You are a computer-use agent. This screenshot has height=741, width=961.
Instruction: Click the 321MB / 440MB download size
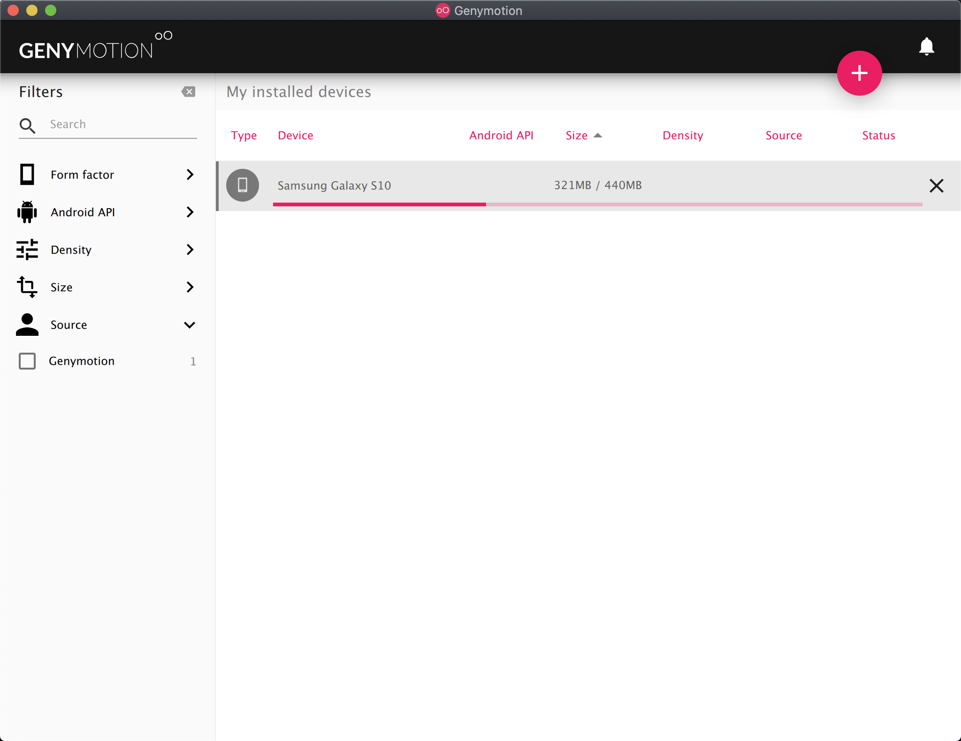(598, 185)
